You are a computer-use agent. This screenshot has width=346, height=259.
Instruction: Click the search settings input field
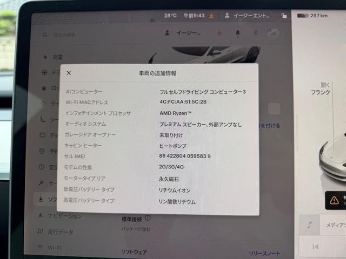[65, 35]
